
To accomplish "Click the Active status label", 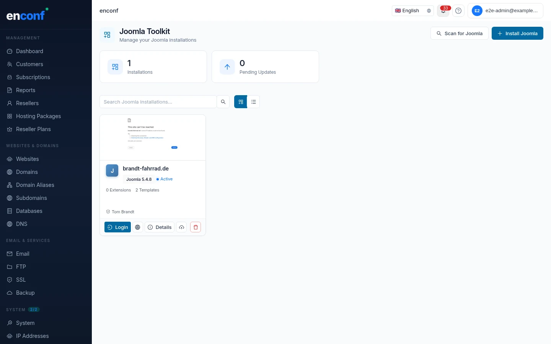I will [165, 179].
